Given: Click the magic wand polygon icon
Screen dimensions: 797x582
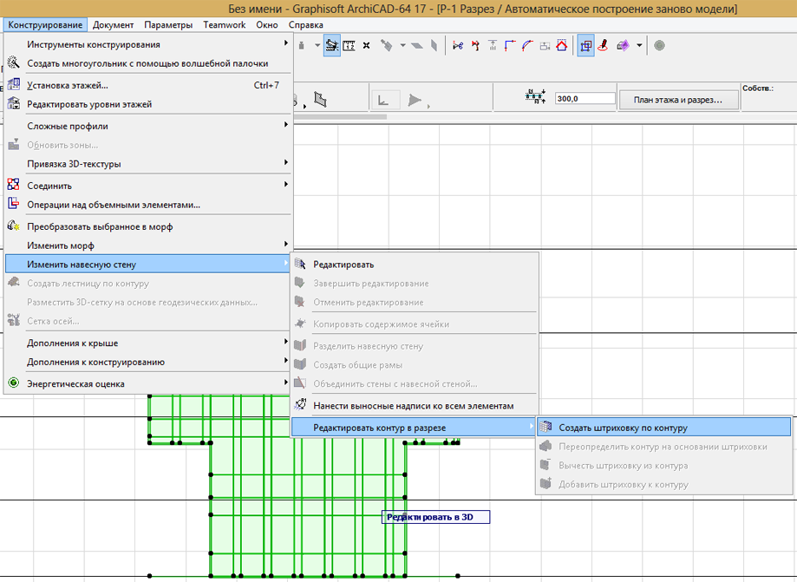Looking at the screenshot, I should point(13,63).
